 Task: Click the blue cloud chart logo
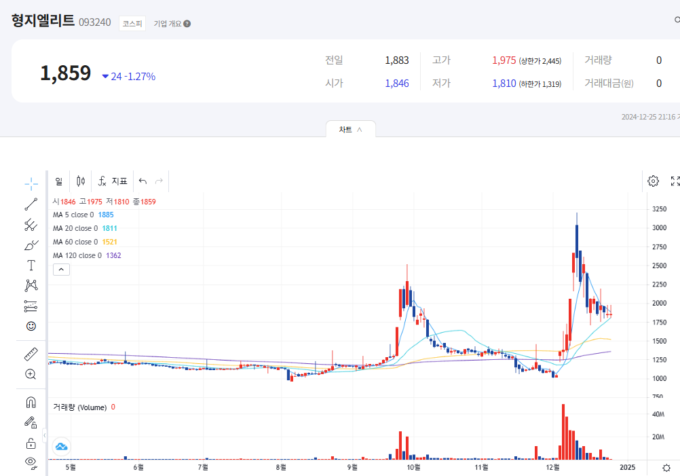[62, 447]
